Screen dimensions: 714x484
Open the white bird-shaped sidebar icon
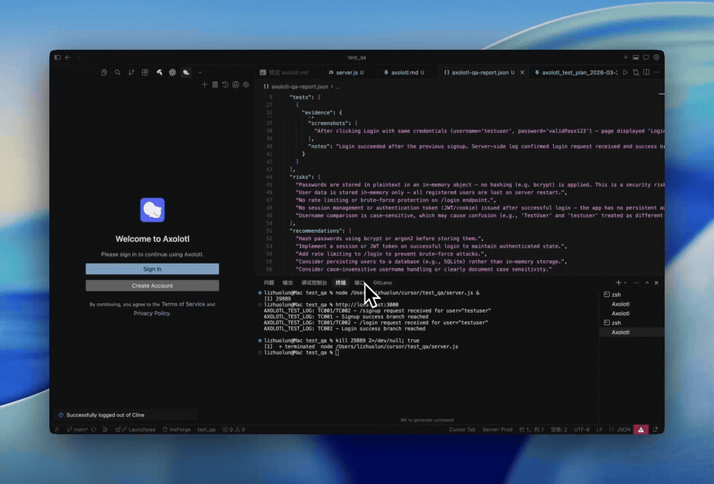pyautogui.click(x=159, y=72)
